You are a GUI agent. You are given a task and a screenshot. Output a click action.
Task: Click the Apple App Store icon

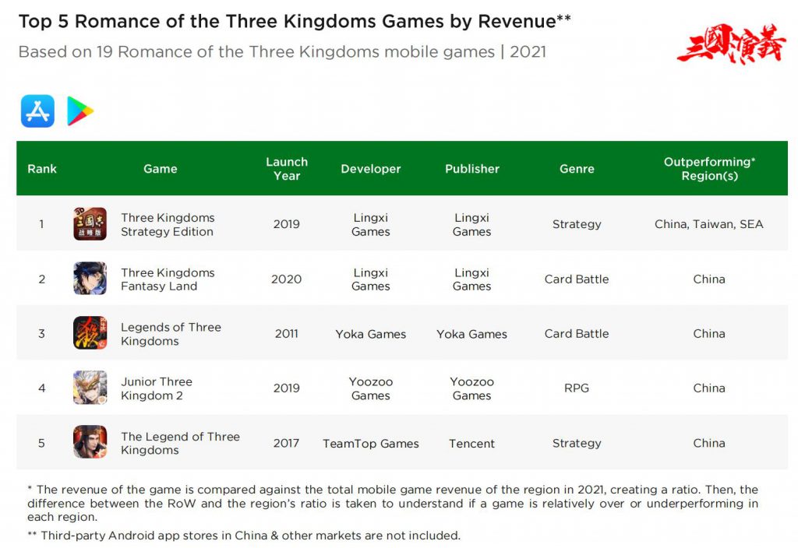[x=37, y=111]
